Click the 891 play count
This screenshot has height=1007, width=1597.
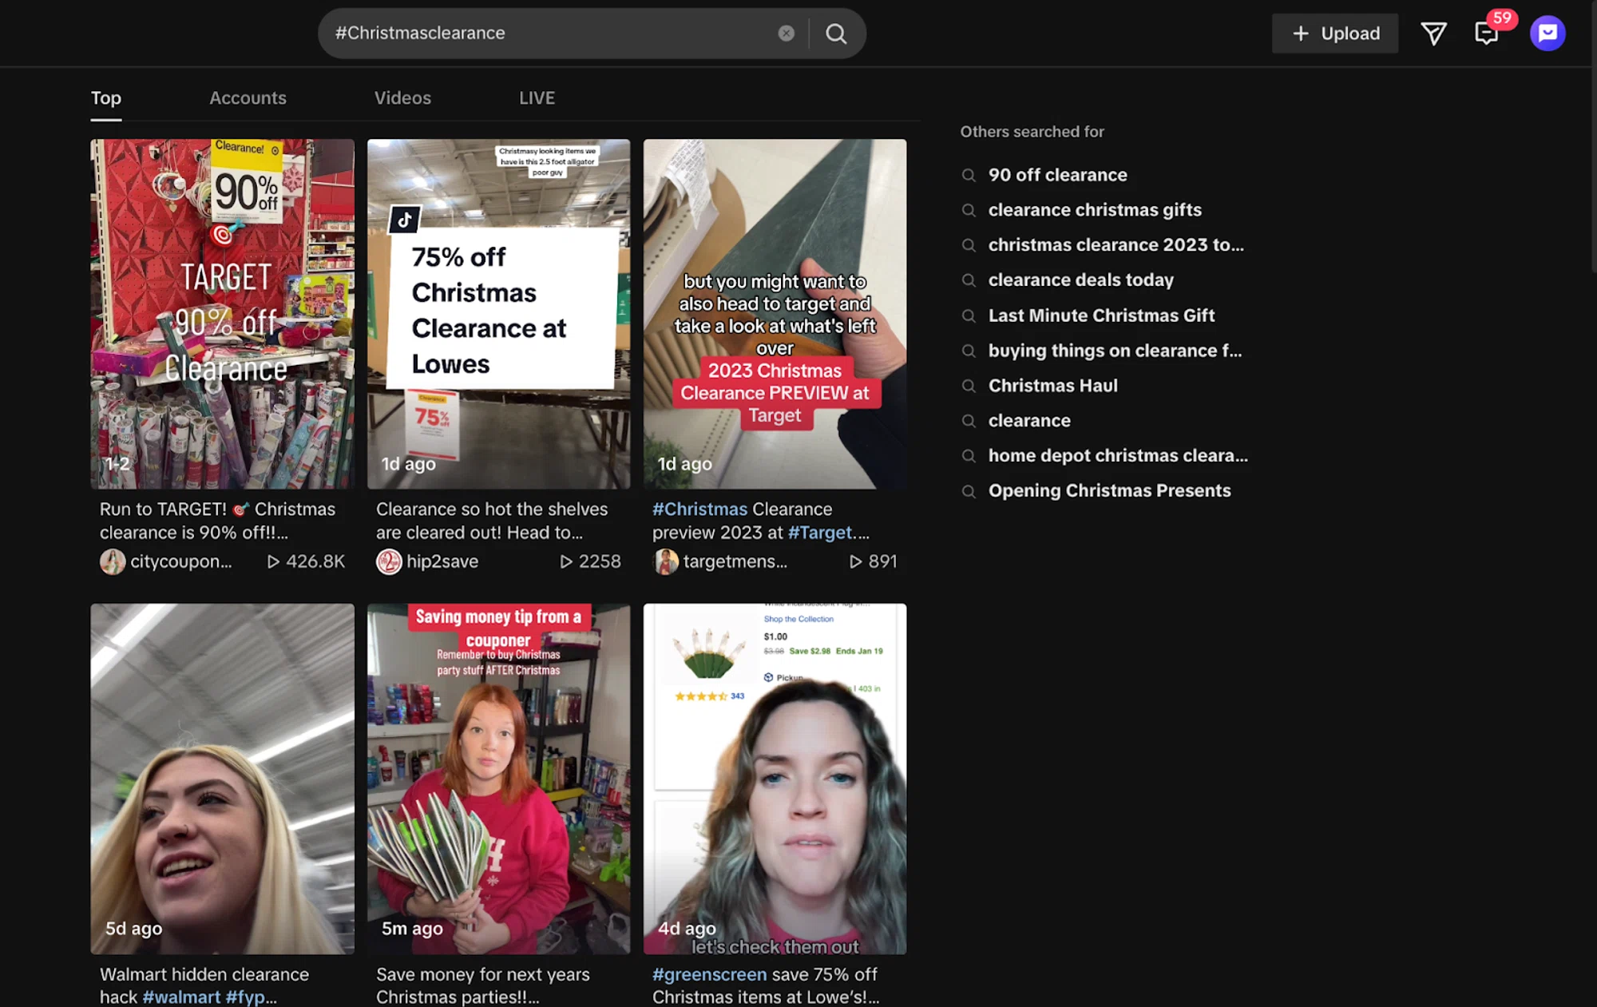pyautogui.click(x=873, y=561)
